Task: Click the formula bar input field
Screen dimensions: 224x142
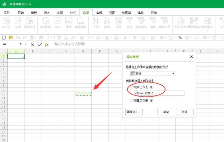Action: 139,44
